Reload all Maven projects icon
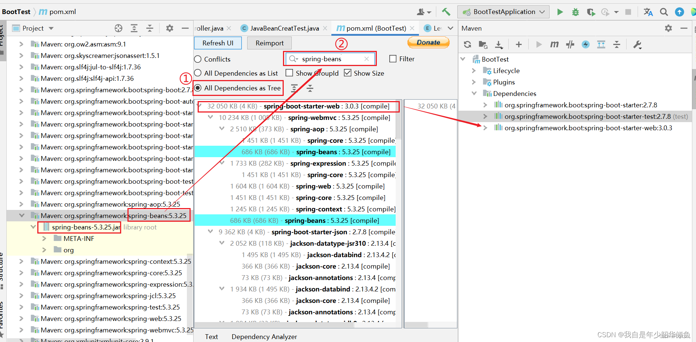Image resolution: width=696 pixels, height=342 pixels. click(x=467, y=44)
